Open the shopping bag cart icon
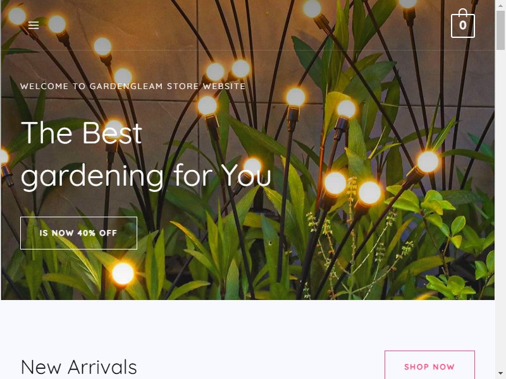This screenshot has width=506, height=379. pyautogui.click(x=463, y=23)
